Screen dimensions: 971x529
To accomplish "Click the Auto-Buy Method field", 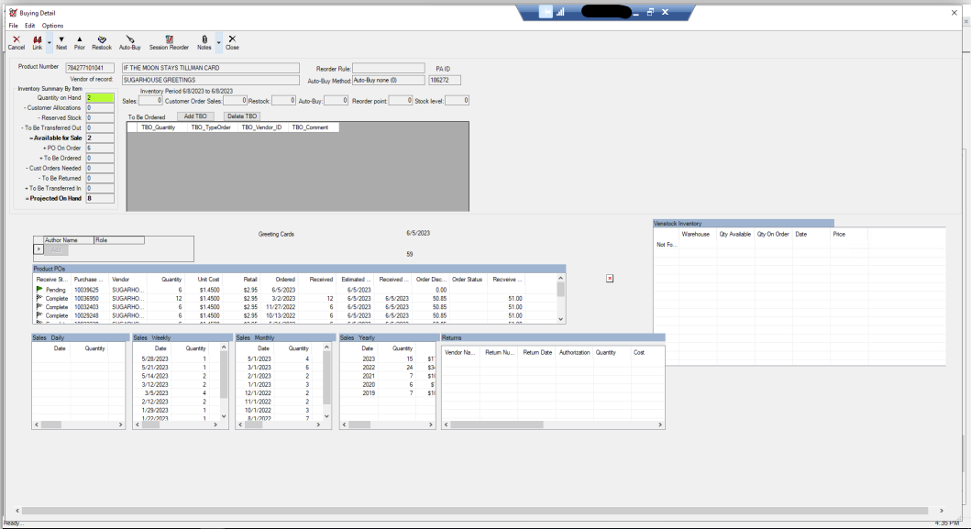I will pyautogui.click(x=388, y=80).
